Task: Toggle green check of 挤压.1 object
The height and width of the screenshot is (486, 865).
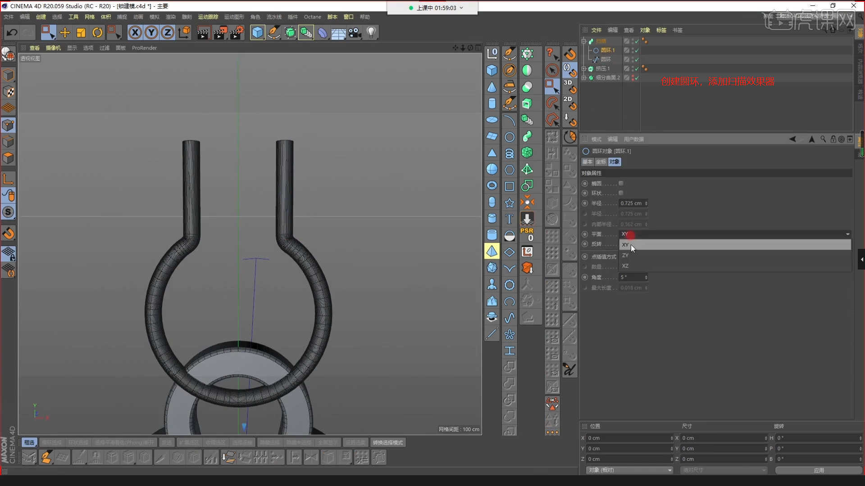Action: coord(637,69)
